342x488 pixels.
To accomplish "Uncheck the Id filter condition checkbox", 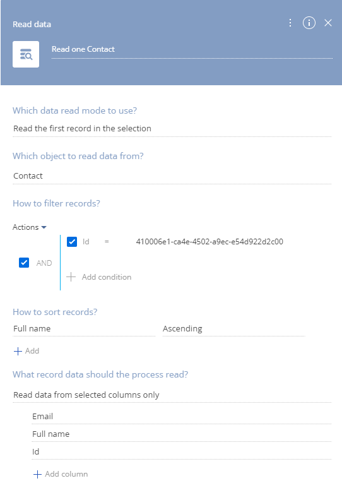I will 72,242.
